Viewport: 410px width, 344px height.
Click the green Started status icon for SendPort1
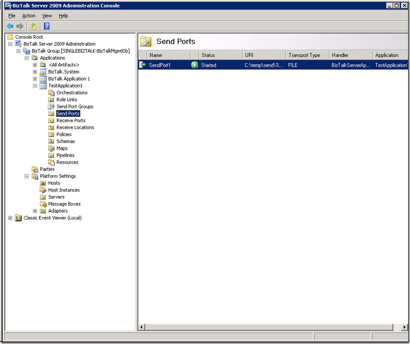195,65
